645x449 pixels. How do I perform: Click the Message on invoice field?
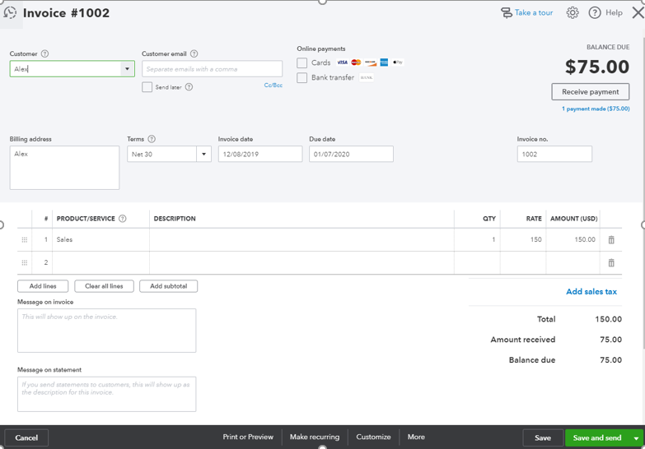(x=106, y=331)
